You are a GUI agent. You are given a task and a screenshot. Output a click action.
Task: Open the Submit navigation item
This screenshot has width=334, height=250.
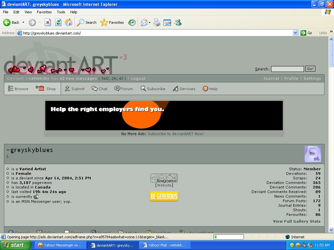click(75, 89)
